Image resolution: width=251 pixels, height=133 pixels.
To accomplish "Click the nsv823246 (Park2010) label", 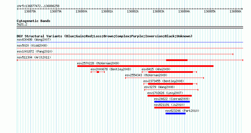I will (x=182, y=111).
